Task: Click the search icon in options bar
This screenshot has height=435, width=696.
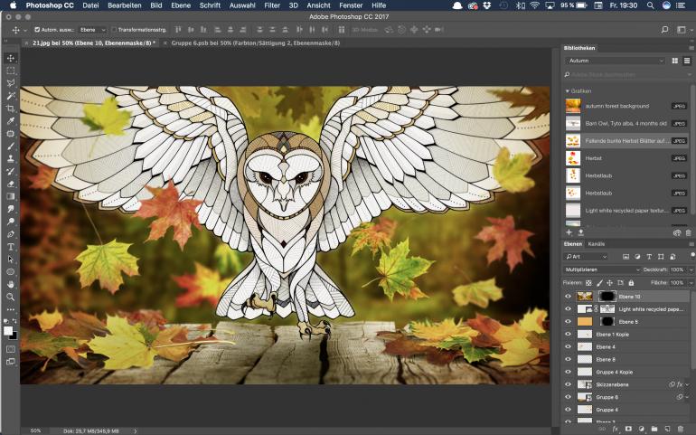Action: click(664, 30)
